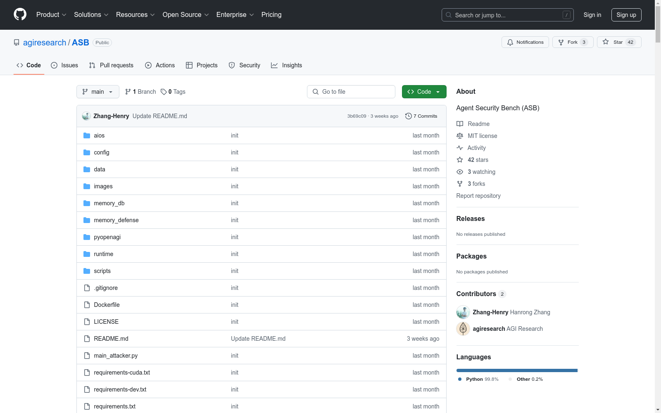The height and width of the screenshot is (413, 661).
Task: Open the runtime folder icon
Action: click(87, 254)
